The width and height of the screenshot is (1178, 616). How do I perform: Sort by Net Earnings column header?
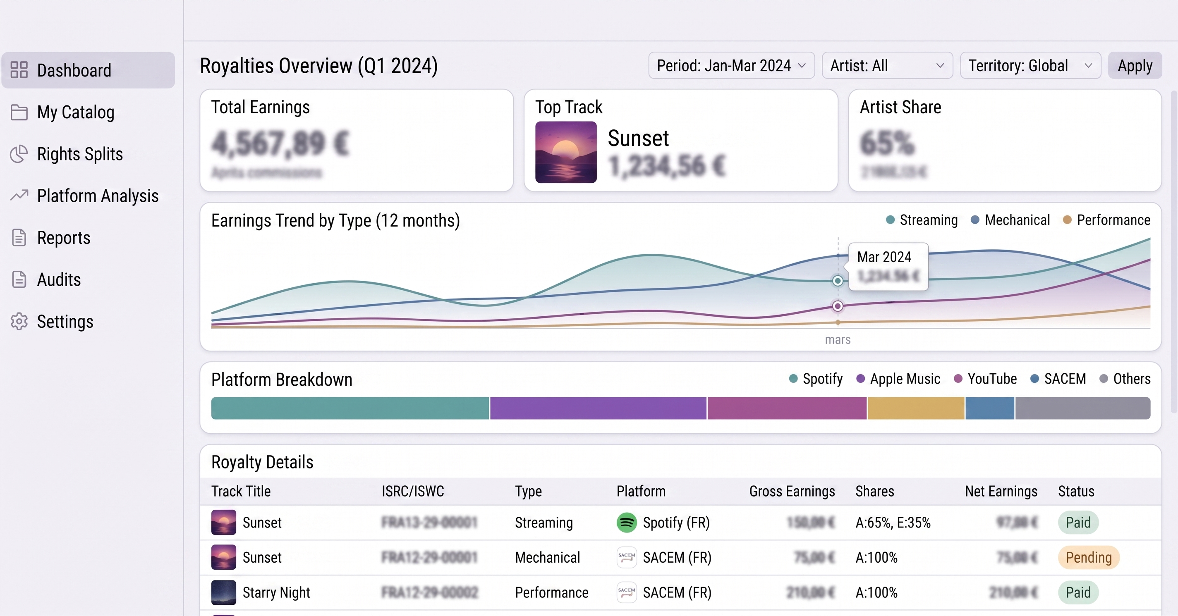1001,491
